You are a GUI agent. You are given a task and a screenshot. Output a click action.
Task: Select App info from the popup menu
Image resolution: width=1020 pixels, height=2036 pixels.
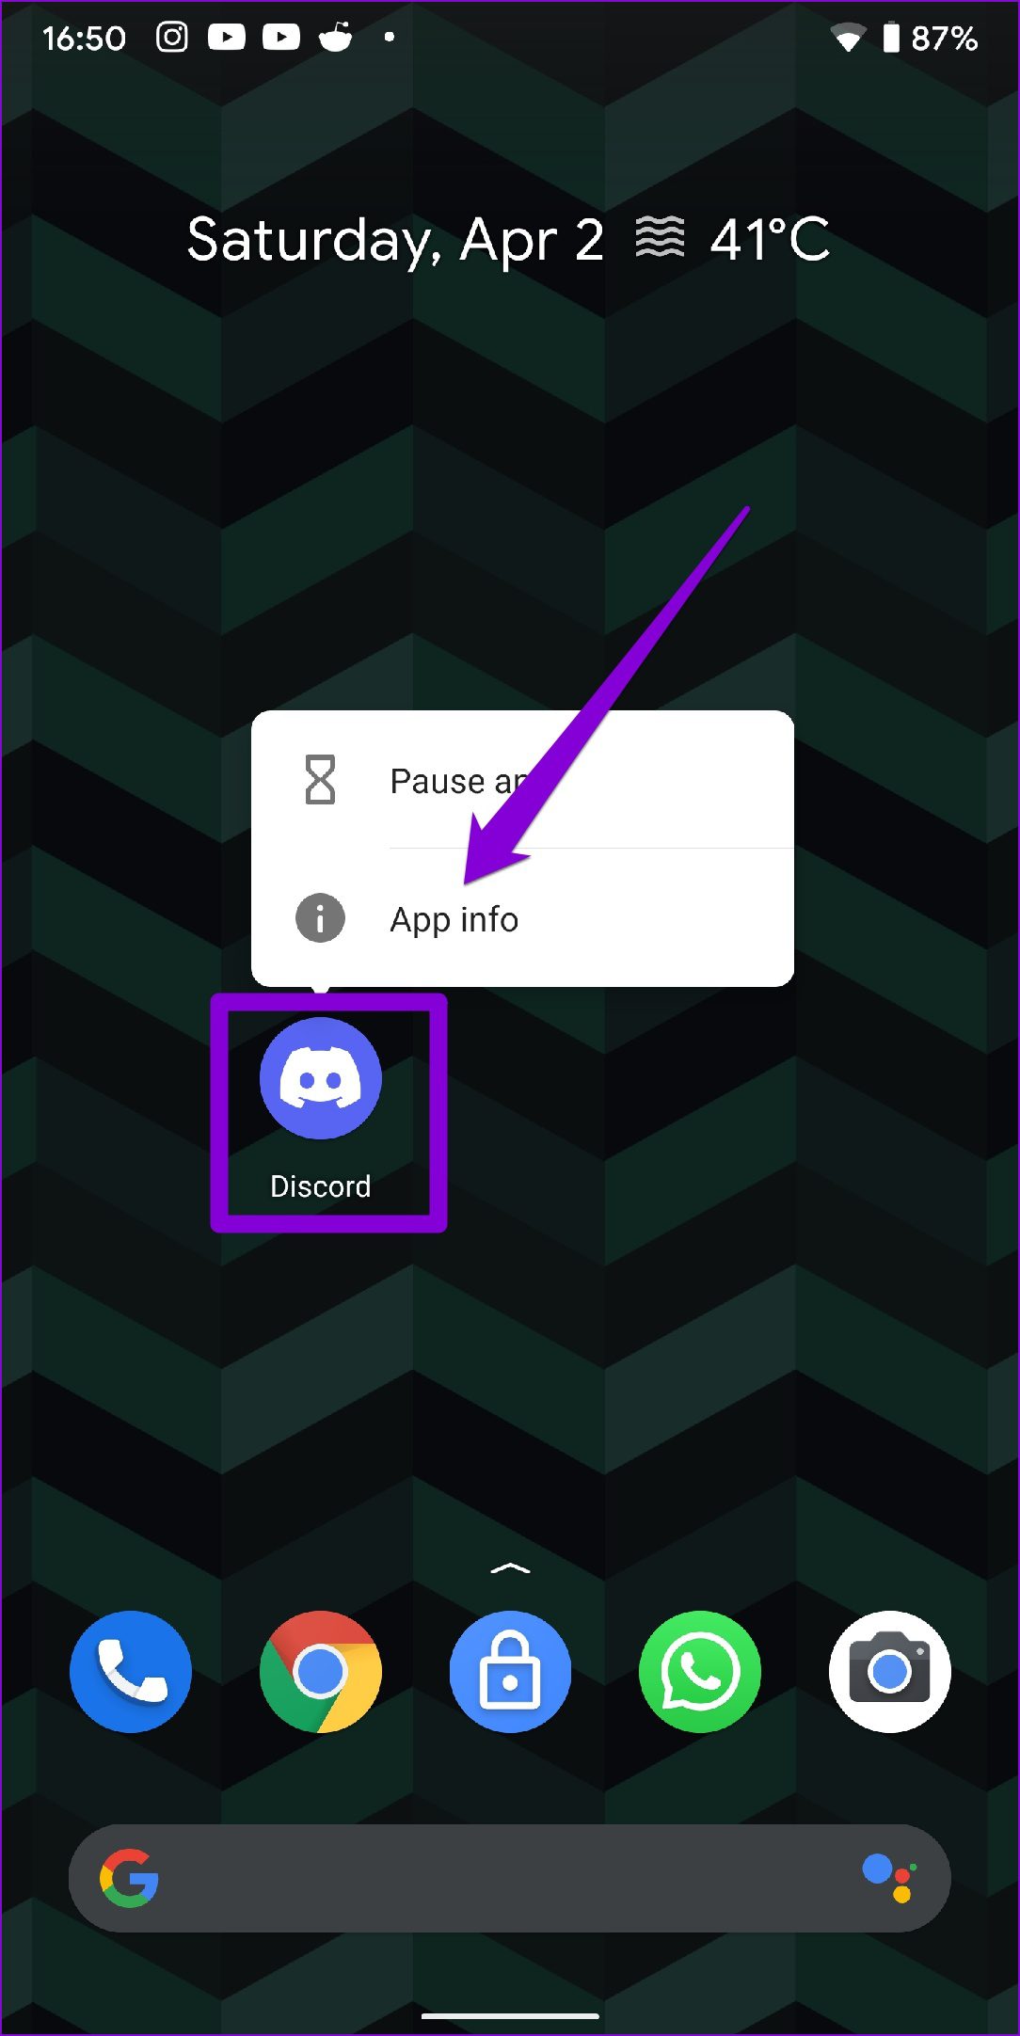pyautogui.click(x=522, y=918)
